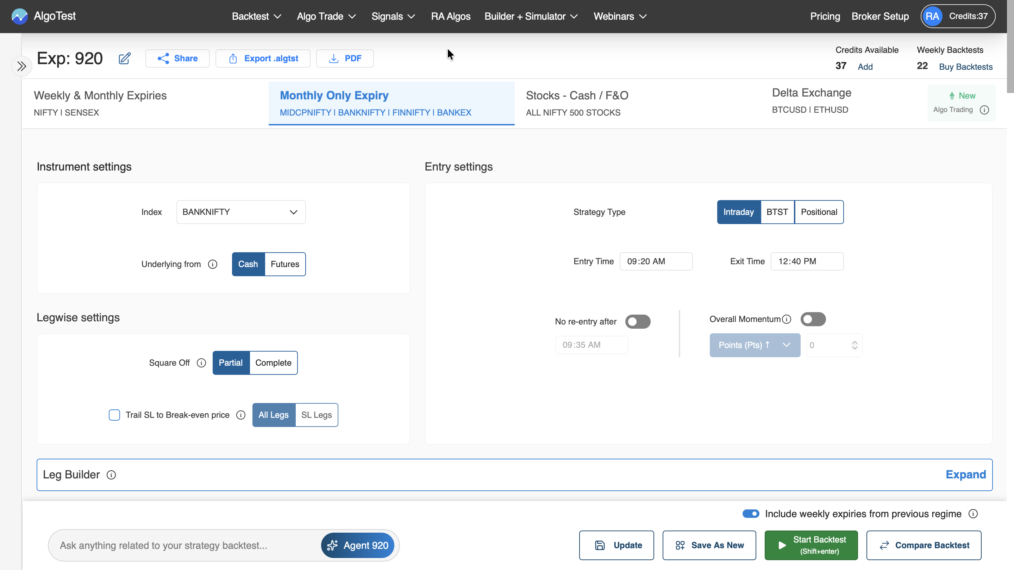This screenshot has width=1014, height=570.
Task: Click the Buy Backtests link
Action: click(x=965, y=67)
